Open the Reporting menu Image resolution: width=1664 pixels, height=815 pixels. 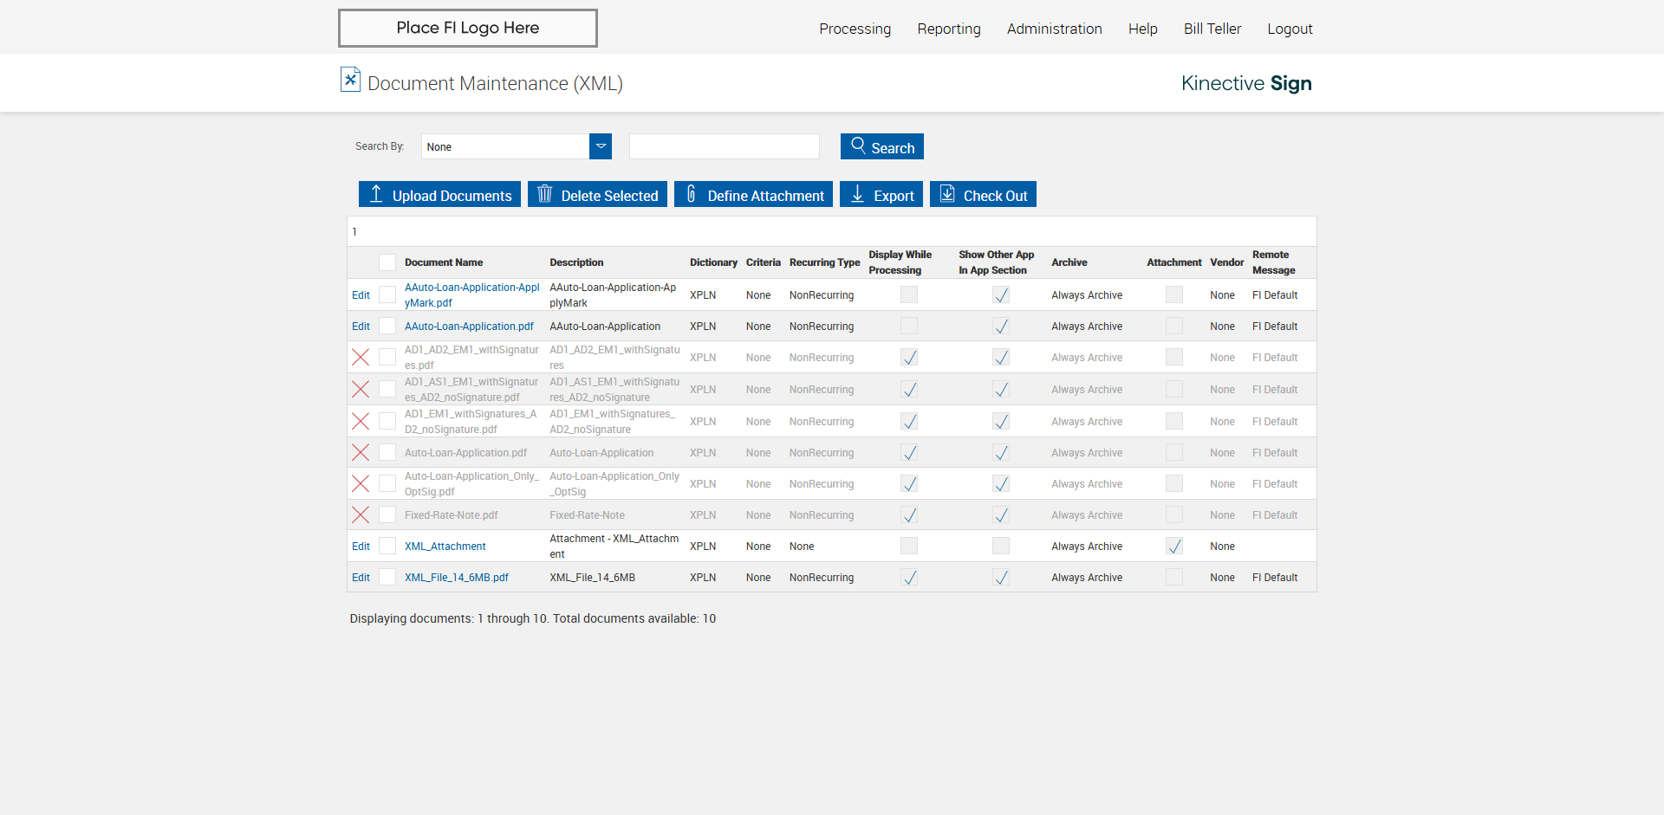949,29
